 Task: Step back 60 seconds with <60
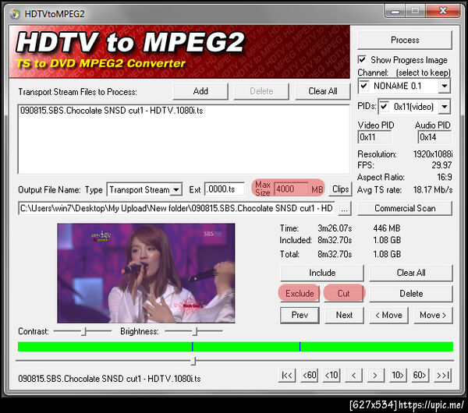310,375
